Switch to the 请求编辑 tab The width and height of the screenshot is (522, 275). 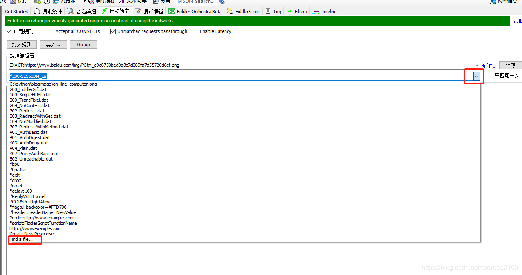tap(149, 12)
